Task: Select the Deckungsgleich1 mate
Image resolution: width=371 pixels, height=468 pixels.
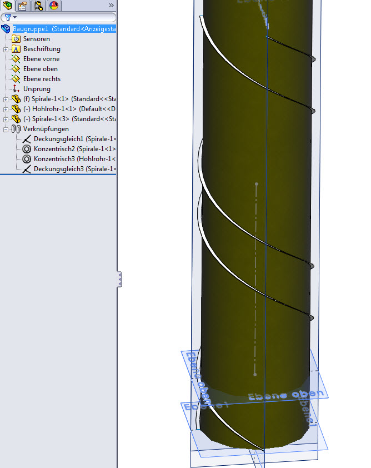Action: [74, 139]
